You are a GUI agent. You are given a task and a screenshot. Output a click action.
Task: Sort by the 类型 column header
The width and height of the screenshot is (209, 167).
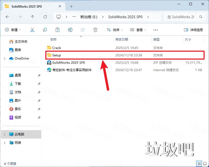(x=156, y=40)
